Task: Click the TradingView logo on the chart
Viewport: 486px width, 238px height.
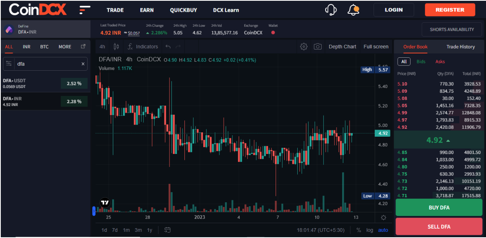Action: tap(105, 203)
